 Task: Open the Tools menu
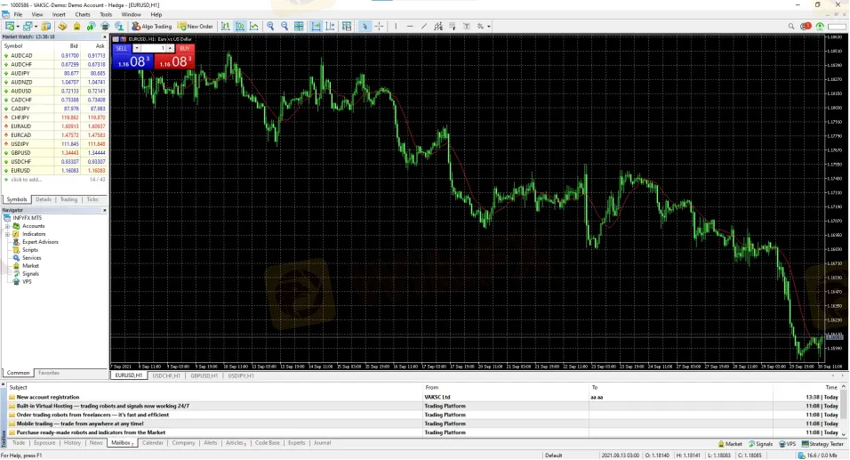106,14
